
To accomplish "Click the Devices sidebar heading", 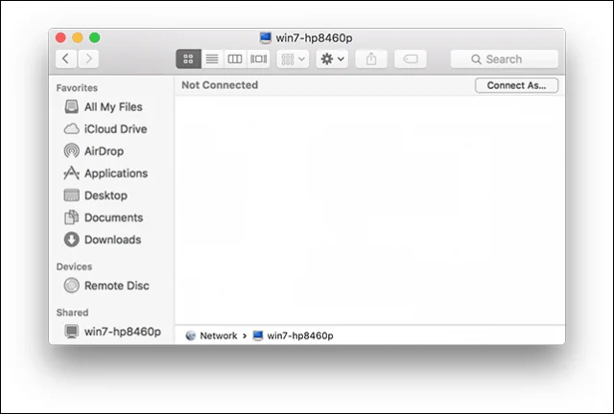I will (75, 266).
